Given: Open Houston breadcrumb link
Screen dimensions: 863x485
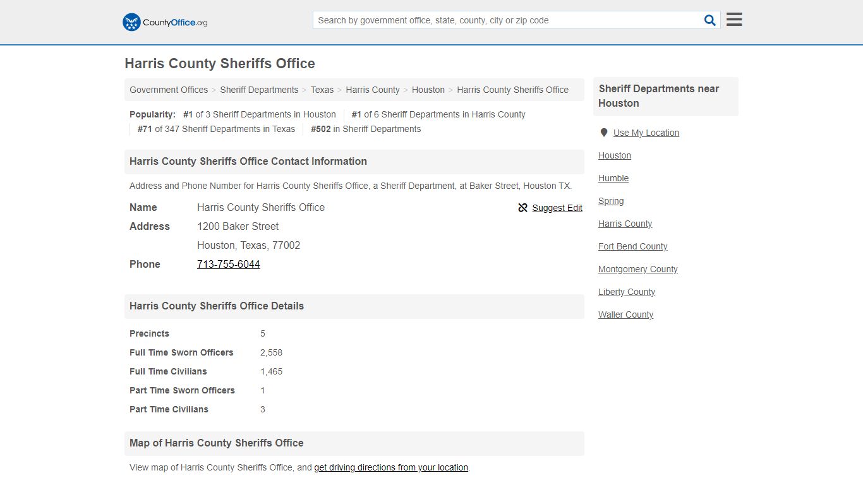Looking at the screenshot, I should pyautogui.click(x=428, y=90).
